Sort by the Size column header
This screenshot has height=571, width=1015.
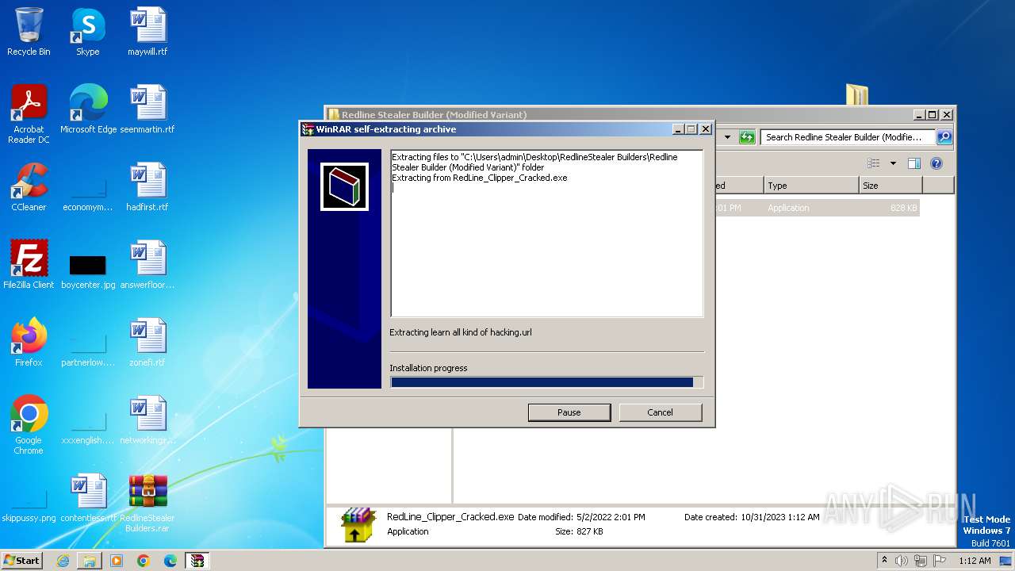click(891, 186)
